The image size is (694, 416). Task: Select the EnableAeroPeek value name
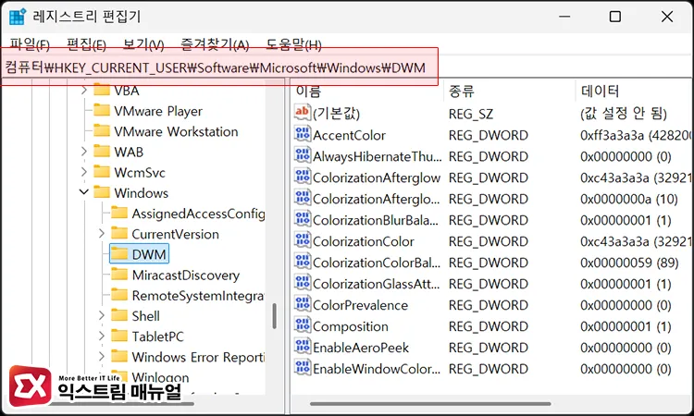coord(361,348)
